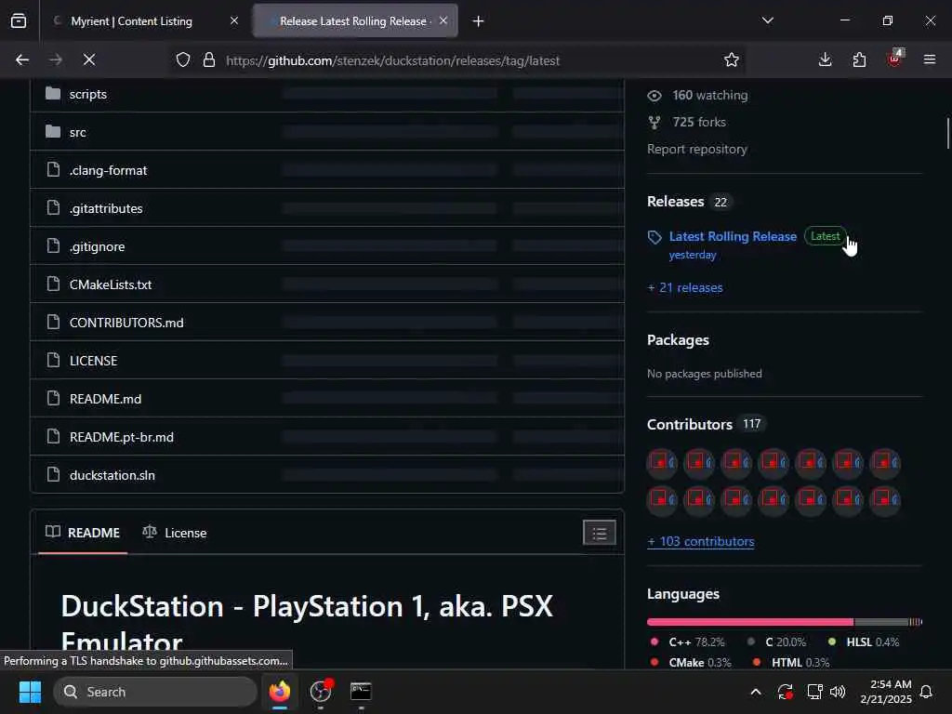This screenshot has width=952, height=714.
Task: Show the tracking protection shield info
Action: (x=183, y=59)
